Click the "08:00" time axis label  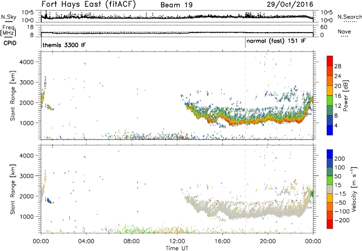132,241
